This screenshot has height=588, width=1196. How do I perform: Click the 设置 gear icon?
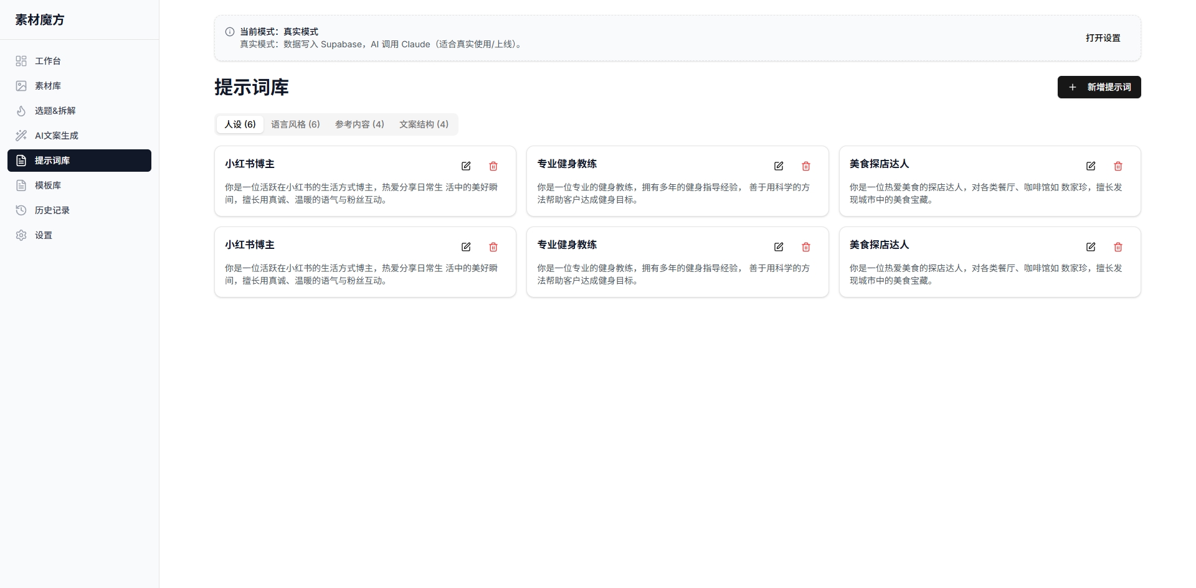(21, 235)
